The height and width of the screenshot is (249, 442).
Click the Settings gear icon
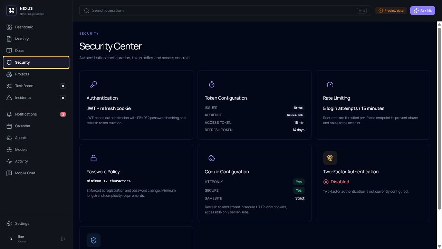point(9,223)
